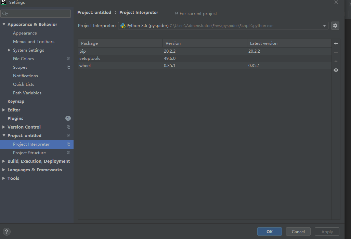351x239 pixels.
Task: Select the setuptools package row
Action: click(205, 58)
